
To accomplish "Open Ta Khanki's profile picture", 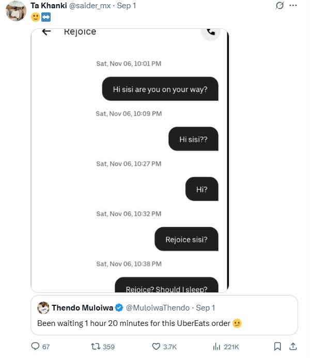I will pos(16,11).
